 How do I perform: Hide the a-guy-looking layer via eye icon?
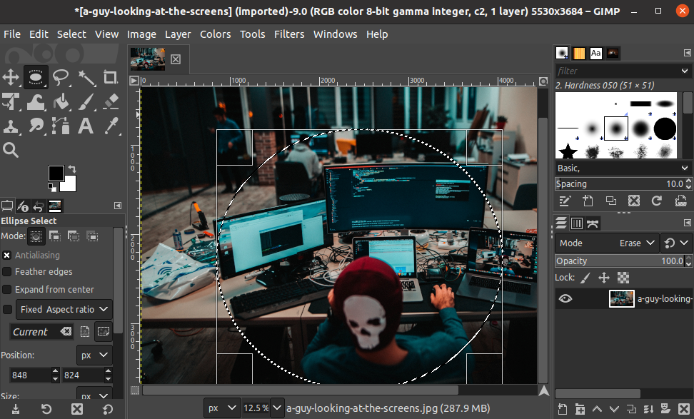[x=565, y=299]
